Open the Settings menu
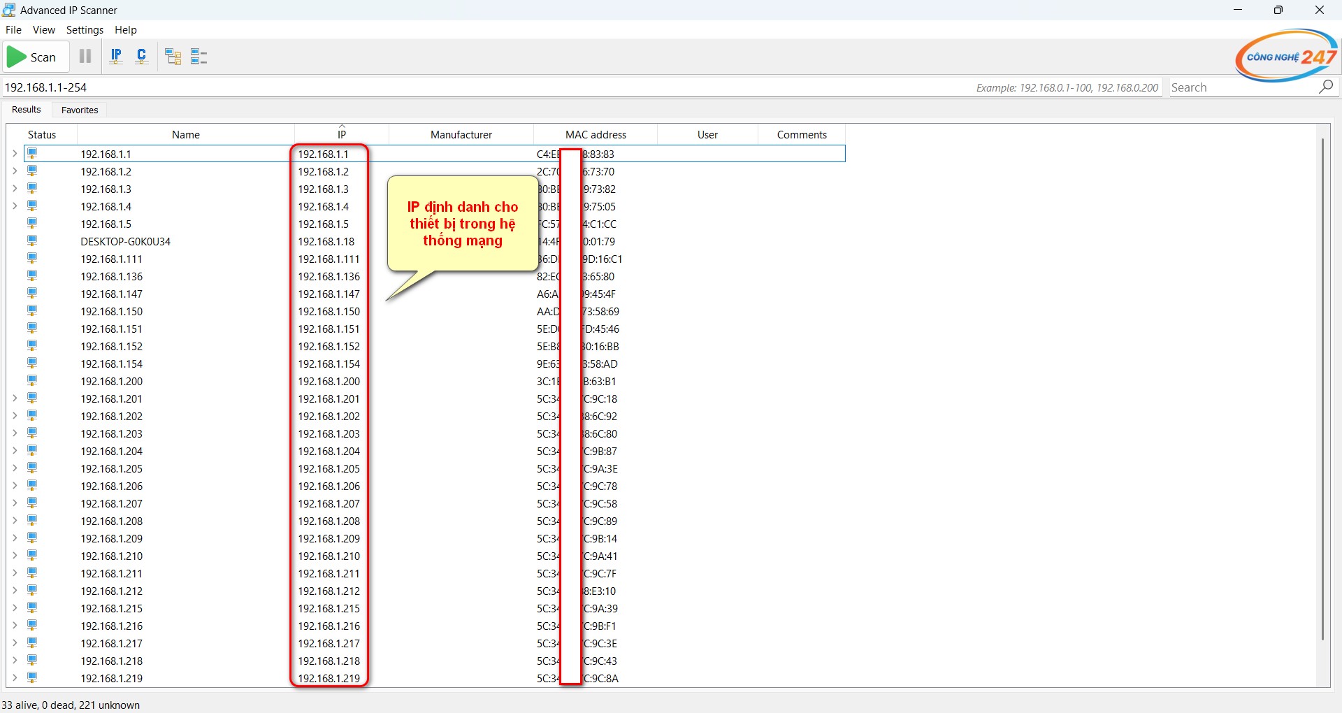Viewport: 1342px width, 713px height. coord(85,29)
